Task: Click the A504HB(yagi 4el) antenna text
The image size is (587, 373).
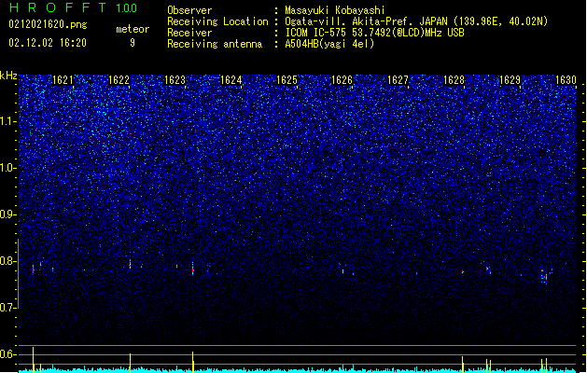Action: click(329, 44)
